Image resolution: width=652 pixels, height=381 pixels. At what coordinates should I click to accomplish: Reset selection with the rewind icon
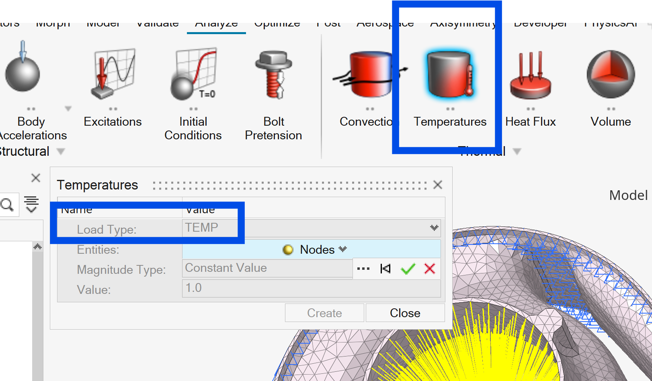point(385,269)
